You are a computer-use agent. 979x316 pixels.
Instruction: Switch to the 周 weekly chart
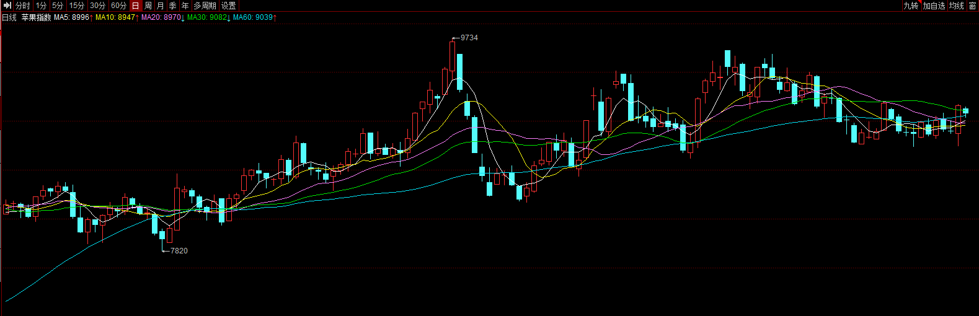[x=148, y=6]
